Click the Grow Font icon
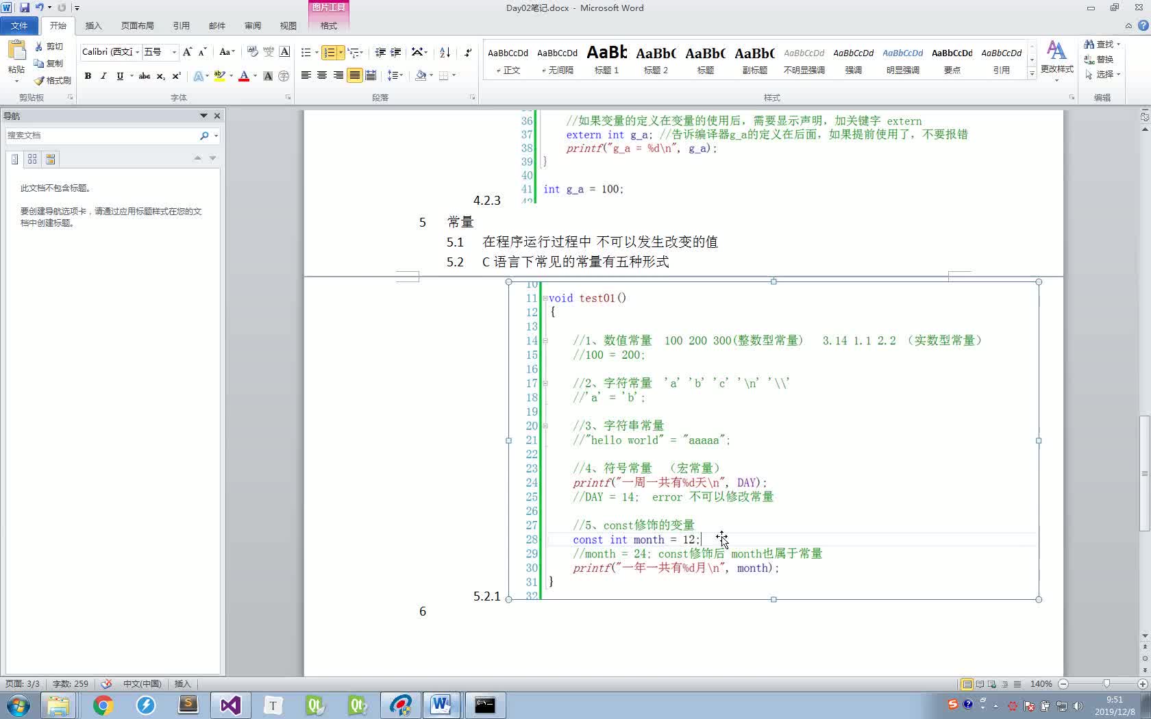1151x719 pixels. (x=187, y=52)
